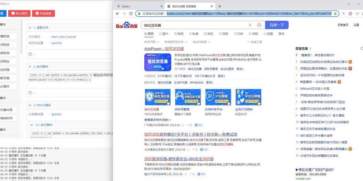This screenshot has height=181, width=363.
Task: Collapse step 1 读取文件
Action: (30, 28)
